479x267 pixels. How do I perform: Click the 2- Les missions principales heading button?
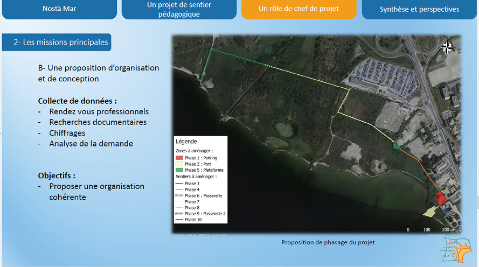pos(57,42)
